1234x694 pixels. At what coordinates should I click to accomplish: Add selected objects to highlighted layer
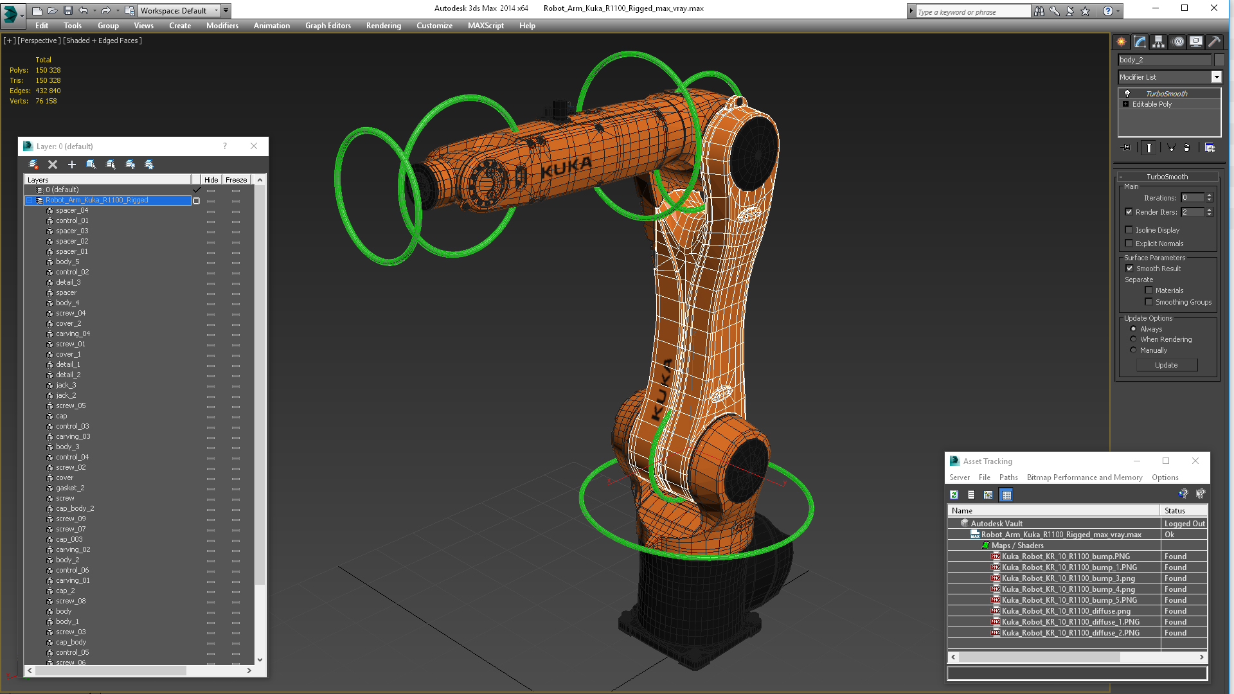pyautogui.click(x=72, y=165)
